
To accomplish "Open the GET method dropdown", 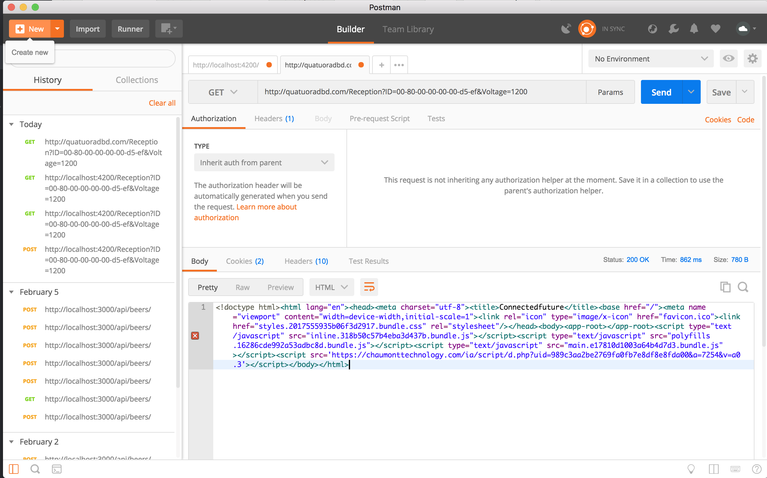I will tap(223, 92).
